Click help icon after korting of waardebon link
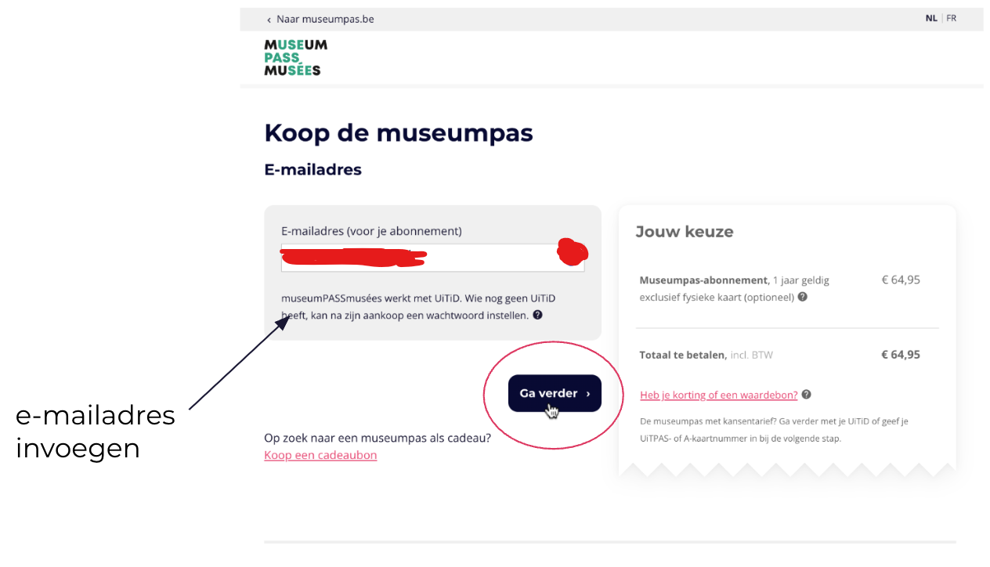The width and height of the screenshot is (990, 567). [x=807, y=395]
